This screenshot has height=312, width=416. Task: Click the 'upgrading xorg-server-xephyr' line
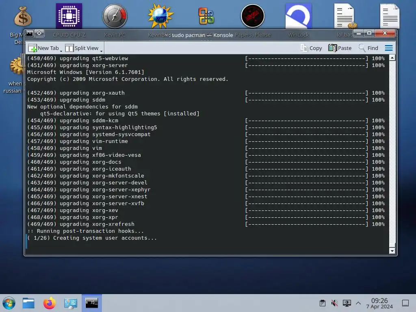pos(89,189)
